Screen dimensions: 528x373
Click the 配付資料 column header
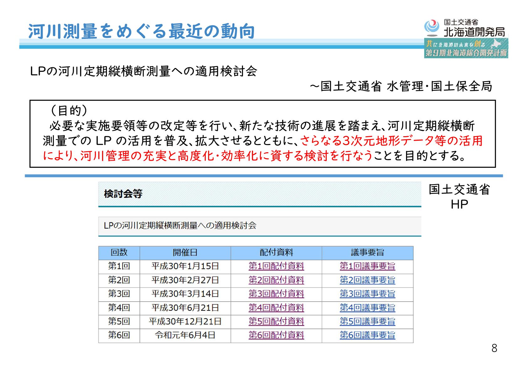pyautogui.click(x=276, y=252)
